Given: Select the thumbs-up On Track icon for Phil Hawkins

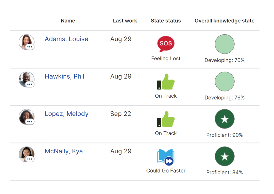Looking at the screenshot, I should click(x=166, y=81).
